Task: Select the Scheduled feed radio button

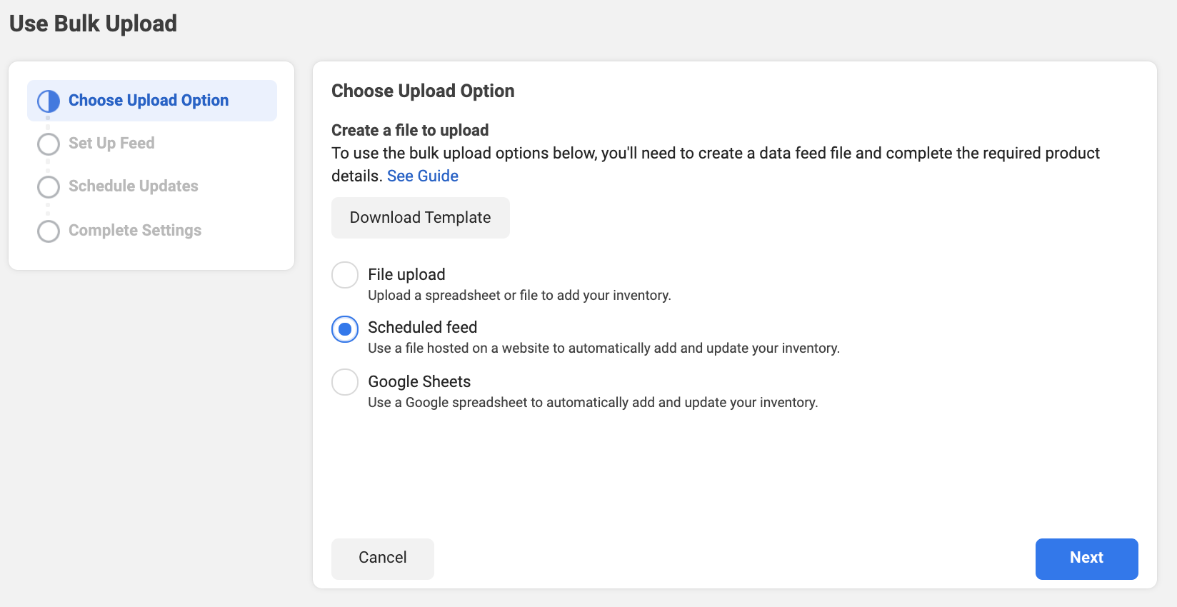Action: (345, 329)
